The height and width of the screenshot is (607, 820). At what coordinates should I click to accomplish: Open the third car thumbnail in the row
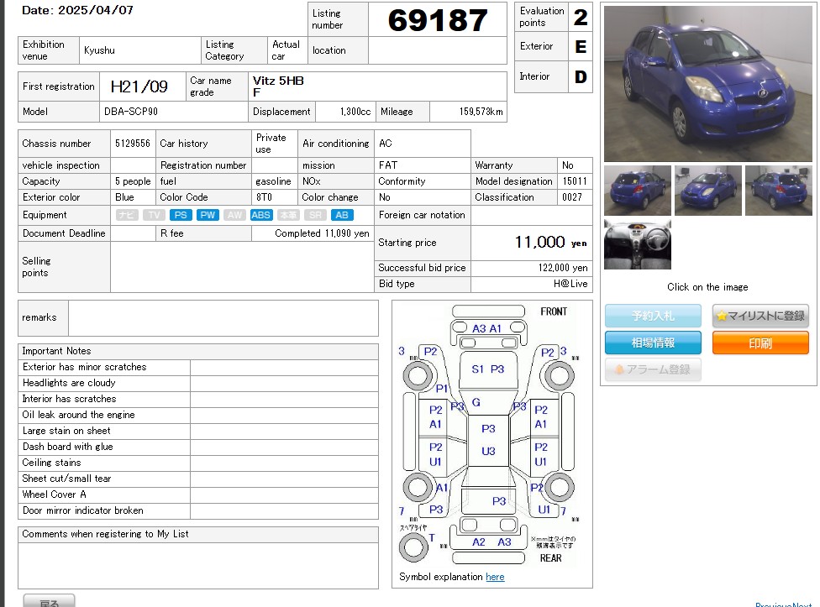[x=779, y=190]
